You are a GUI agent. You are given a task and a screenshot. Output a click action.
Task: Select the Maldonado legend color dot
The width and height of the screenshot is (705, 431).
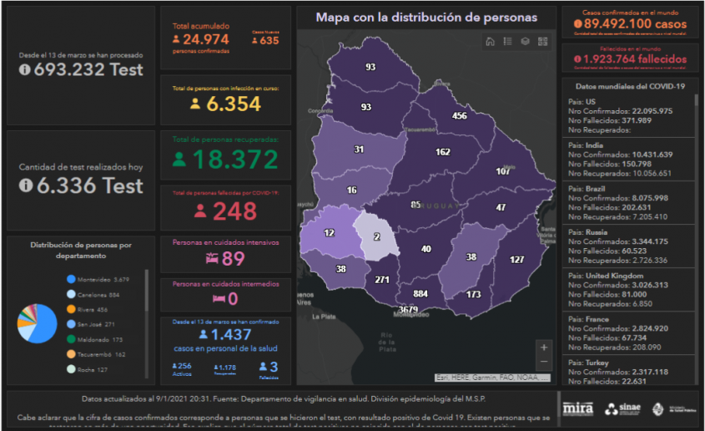point(70,339)
